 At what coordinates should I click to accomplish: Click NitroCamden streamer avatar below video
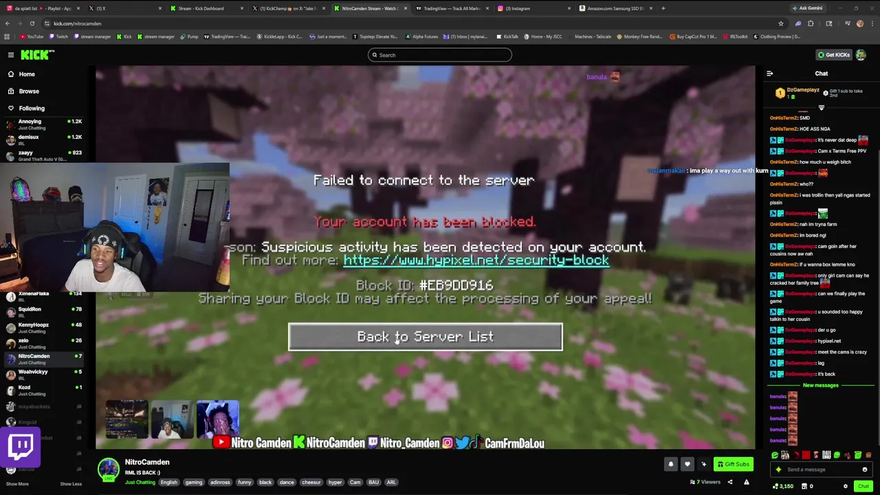109,470
